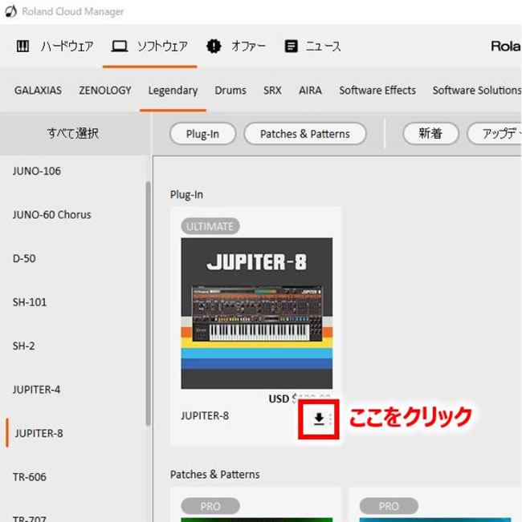Screen dimensions: 522x522
Task: Click the offer badge icon
Action: [214, 46]
